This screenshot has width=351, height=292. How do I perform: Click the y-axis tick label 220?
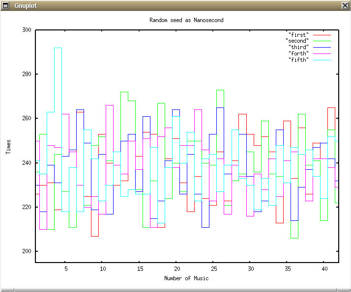coord(27,207)
